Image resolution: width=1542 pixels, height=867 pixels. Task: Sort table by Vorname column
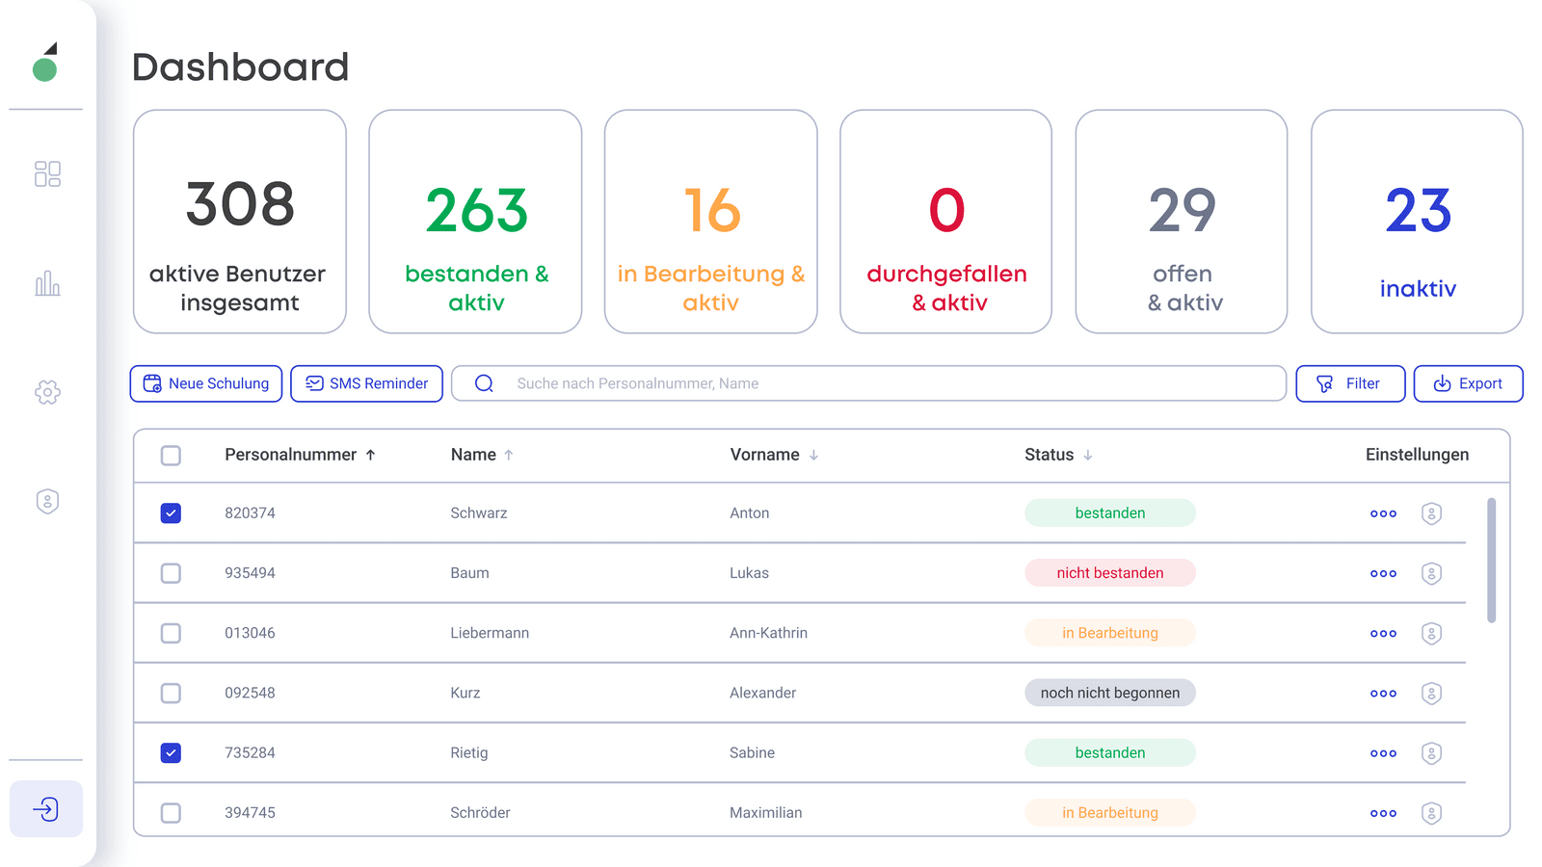[x=774, y=455]
